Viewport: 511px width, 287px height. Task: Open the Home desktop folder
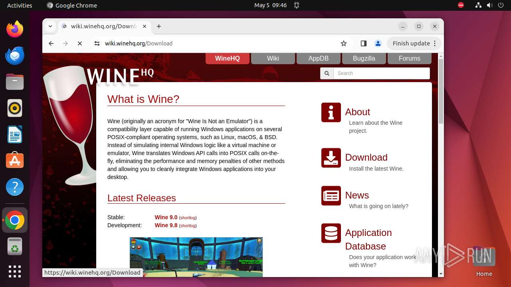click(x=484, y=262)
